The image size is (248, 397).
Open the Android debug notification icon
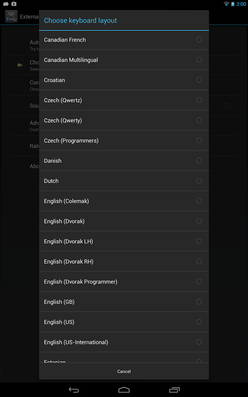pyautogui.click(x=6, y=4)
